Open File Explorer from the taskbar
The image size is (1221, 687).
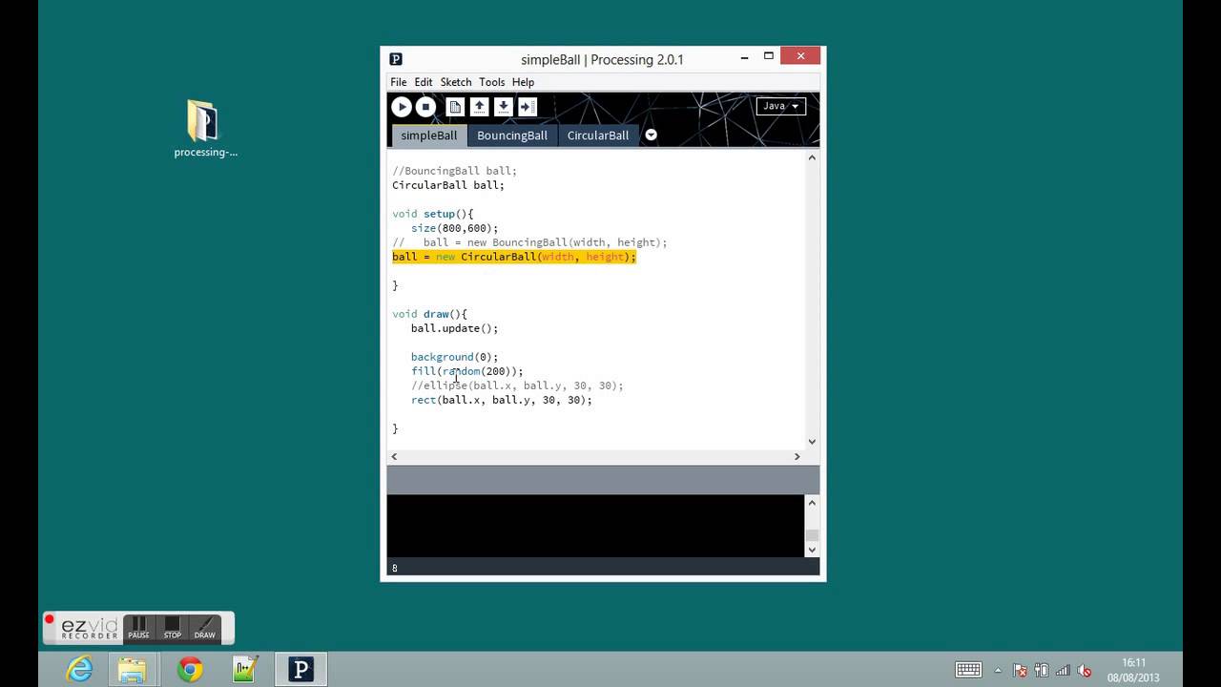point(133,670)
